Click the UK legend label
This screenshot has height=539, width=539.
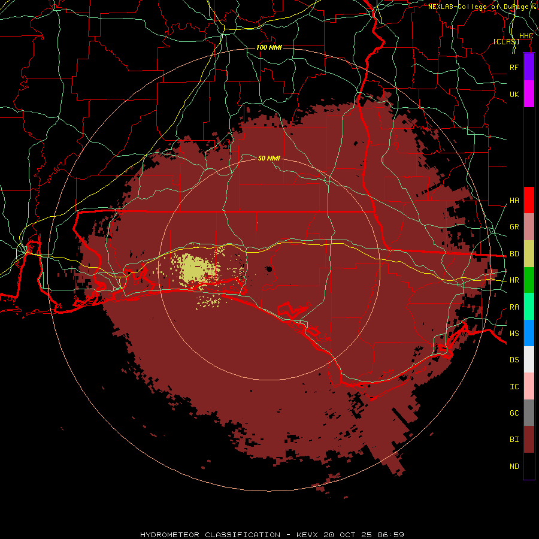pos(514,94)
